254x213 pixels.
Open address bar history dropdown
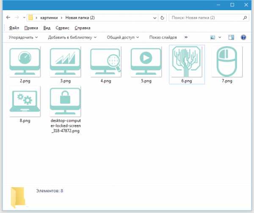click(x=155, y=18)
